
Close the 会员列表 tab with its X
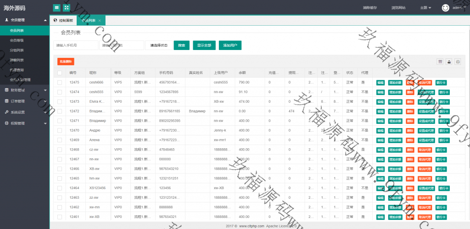tap(100, 20)
